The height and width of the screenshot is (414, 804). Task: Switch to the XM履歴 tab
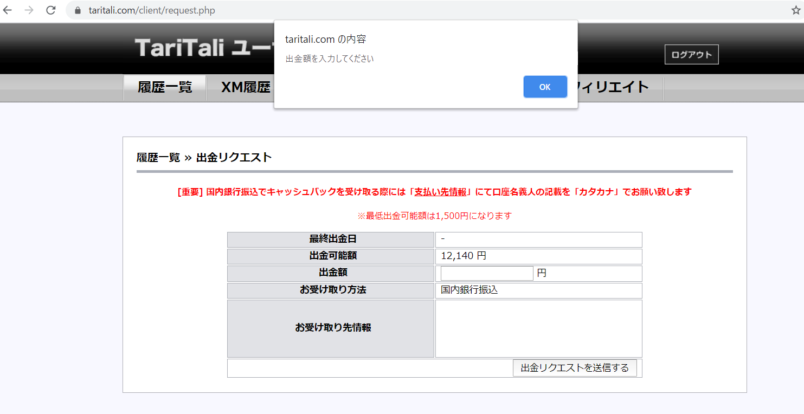tap(246, 88)
